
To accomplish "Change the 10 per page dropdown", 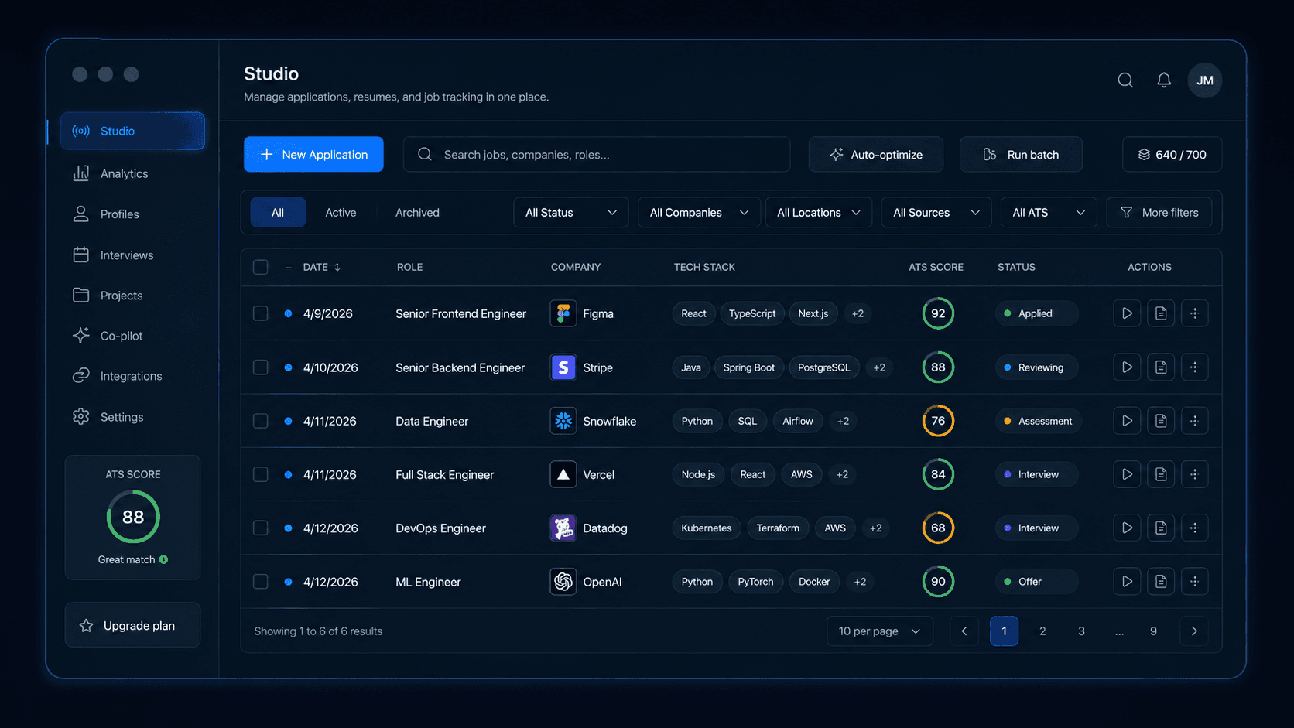I will point(880,631).
